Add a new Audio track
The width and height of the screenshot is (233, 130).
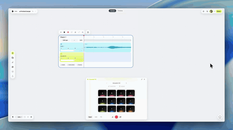pyautogui.click(x=63, y=65)
